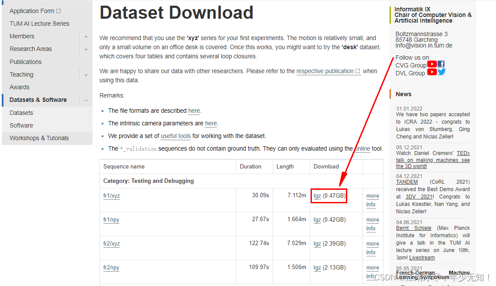This screenshot has height=286, width=496.
Task: Open TUM AI Lecture Series
Action: pos(39,24)
